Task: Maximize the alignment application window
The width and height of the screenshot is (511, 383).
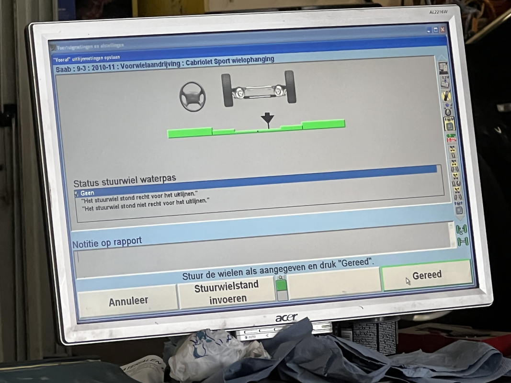Action: click(x=436, y=30)
